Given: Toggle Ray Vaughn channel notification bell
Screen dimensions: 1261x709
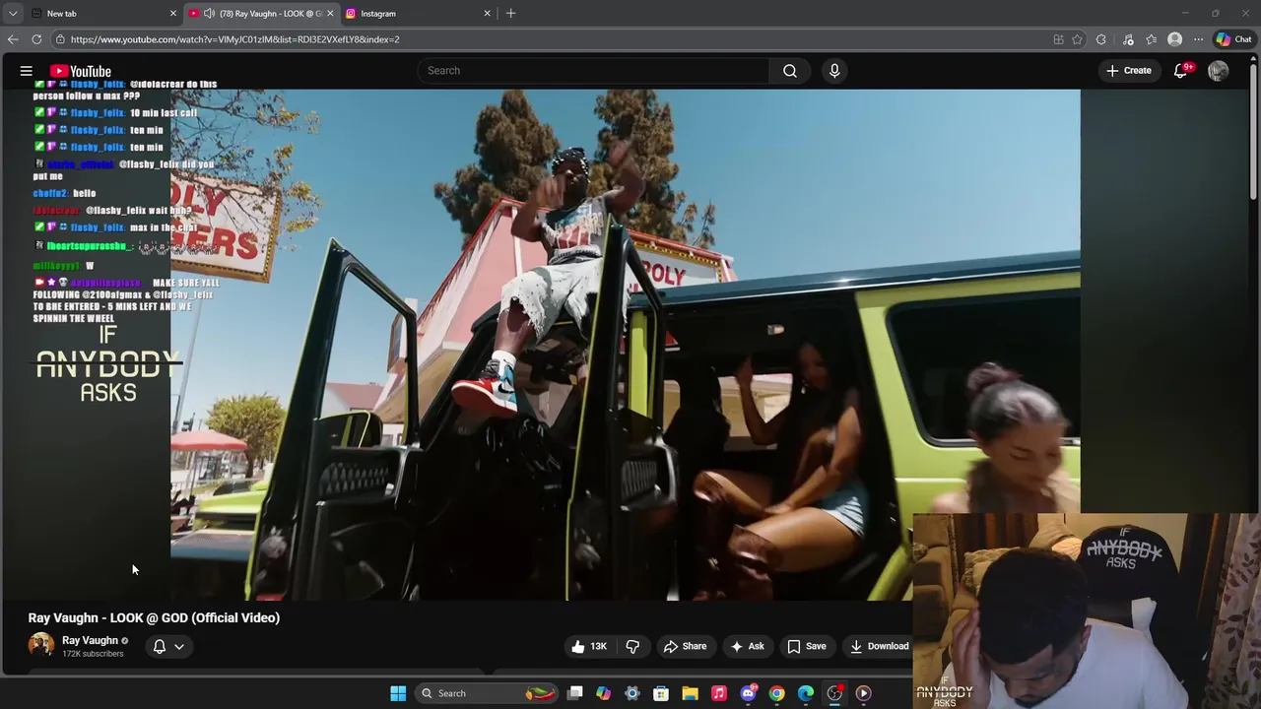Looking at the screenshot, I should (x=160, y=647).
